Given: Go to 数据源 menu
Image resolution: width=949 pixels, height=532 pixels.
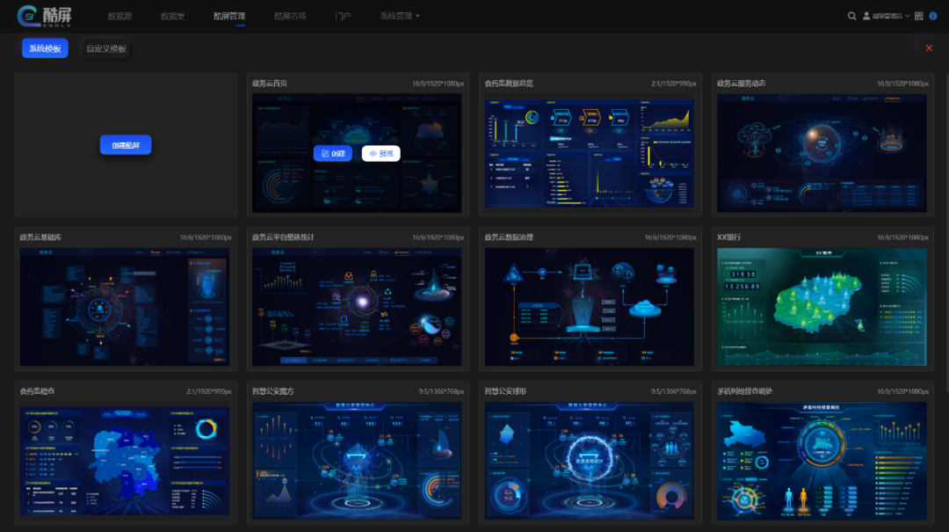Looking at the screenshot, I should (120, 16).
